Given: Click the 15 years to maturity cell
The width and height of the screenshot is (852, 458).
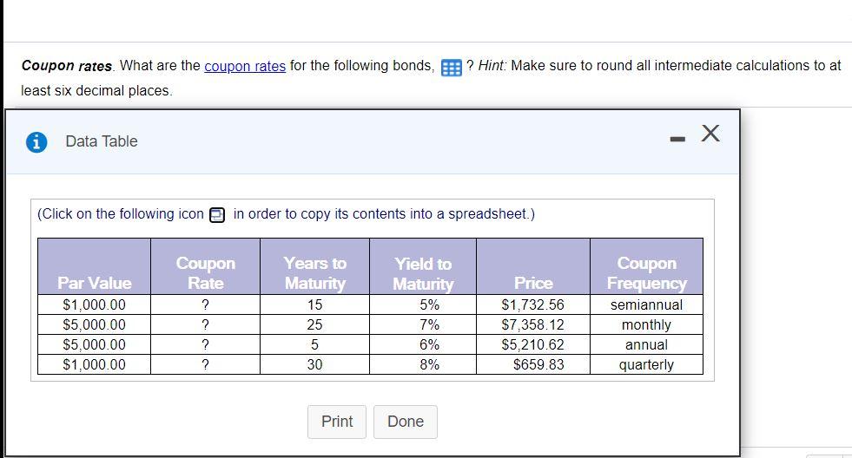Looking at the screenshot, I should coord(314,305).
